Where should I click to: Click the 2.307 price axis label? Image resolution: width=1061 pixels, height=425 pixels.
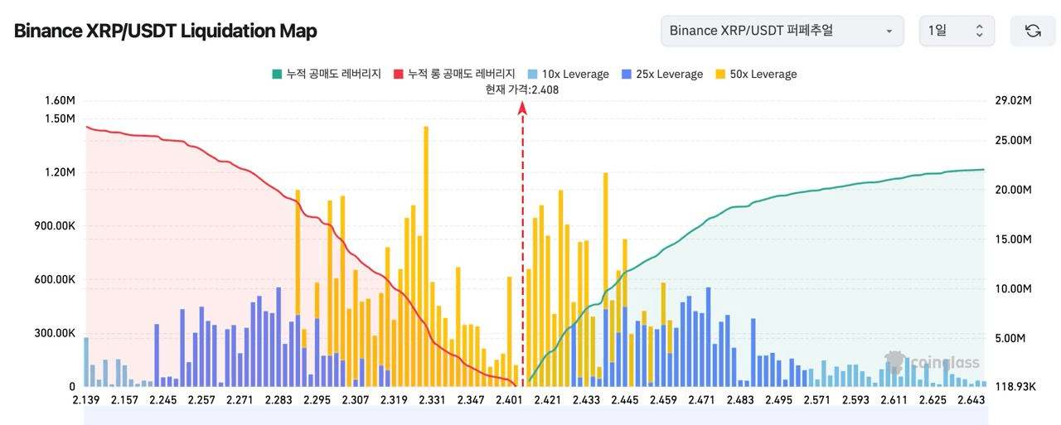pos(355,400)
